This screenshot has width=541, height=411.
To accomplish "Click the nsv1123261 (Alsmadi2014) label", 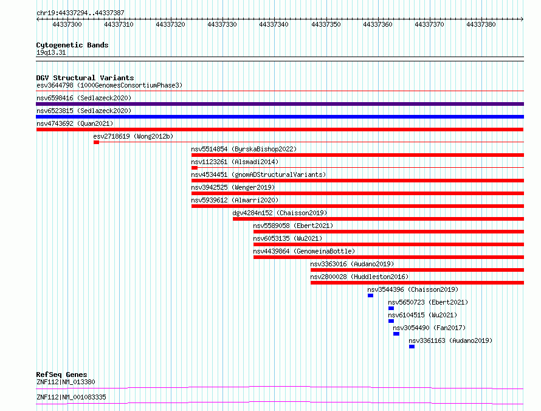I will (x=235, y=162).
